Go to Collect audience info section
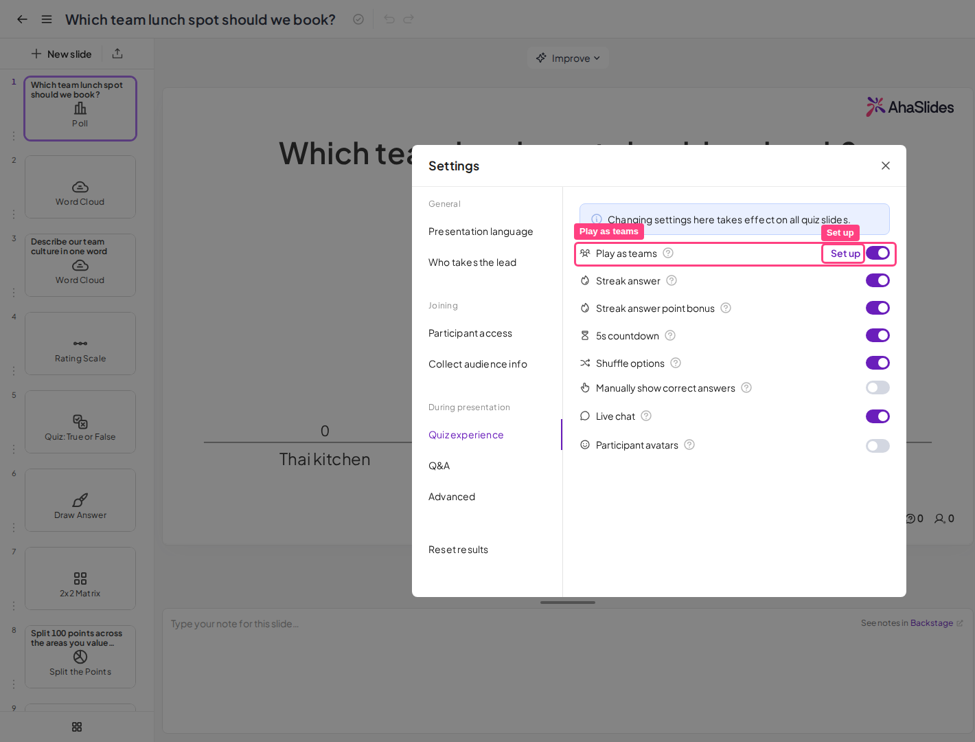The height and width of the screenshot is (742, 975). pyautogui.click(x=478, y=364)
